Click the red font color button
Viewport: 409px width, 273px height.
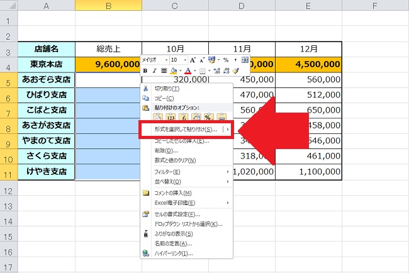tap(188, 71)
